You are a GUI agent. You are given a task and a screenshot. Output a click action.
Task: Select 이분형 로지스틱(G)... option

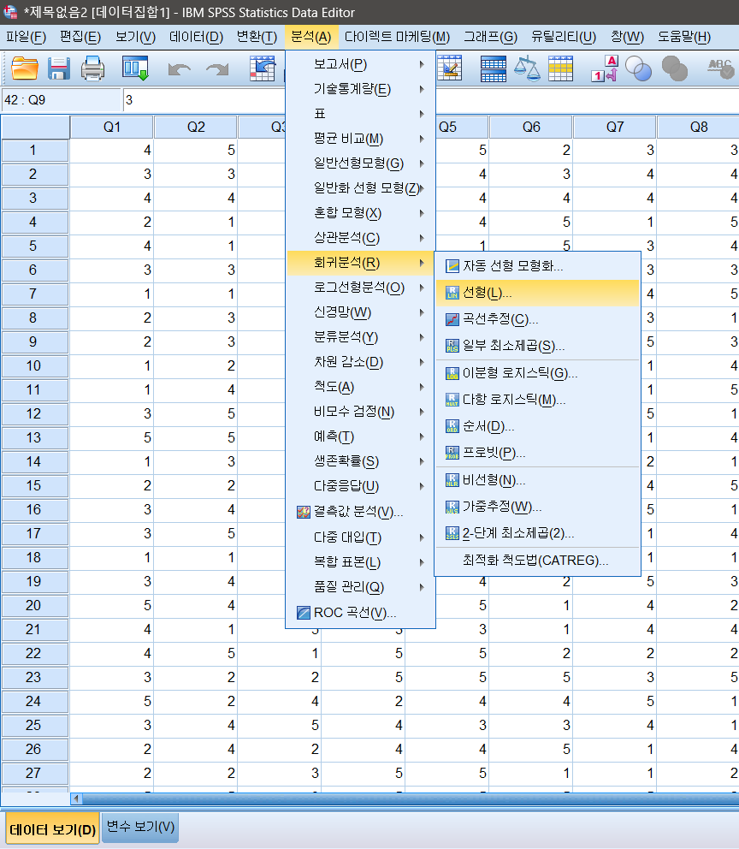536,373
